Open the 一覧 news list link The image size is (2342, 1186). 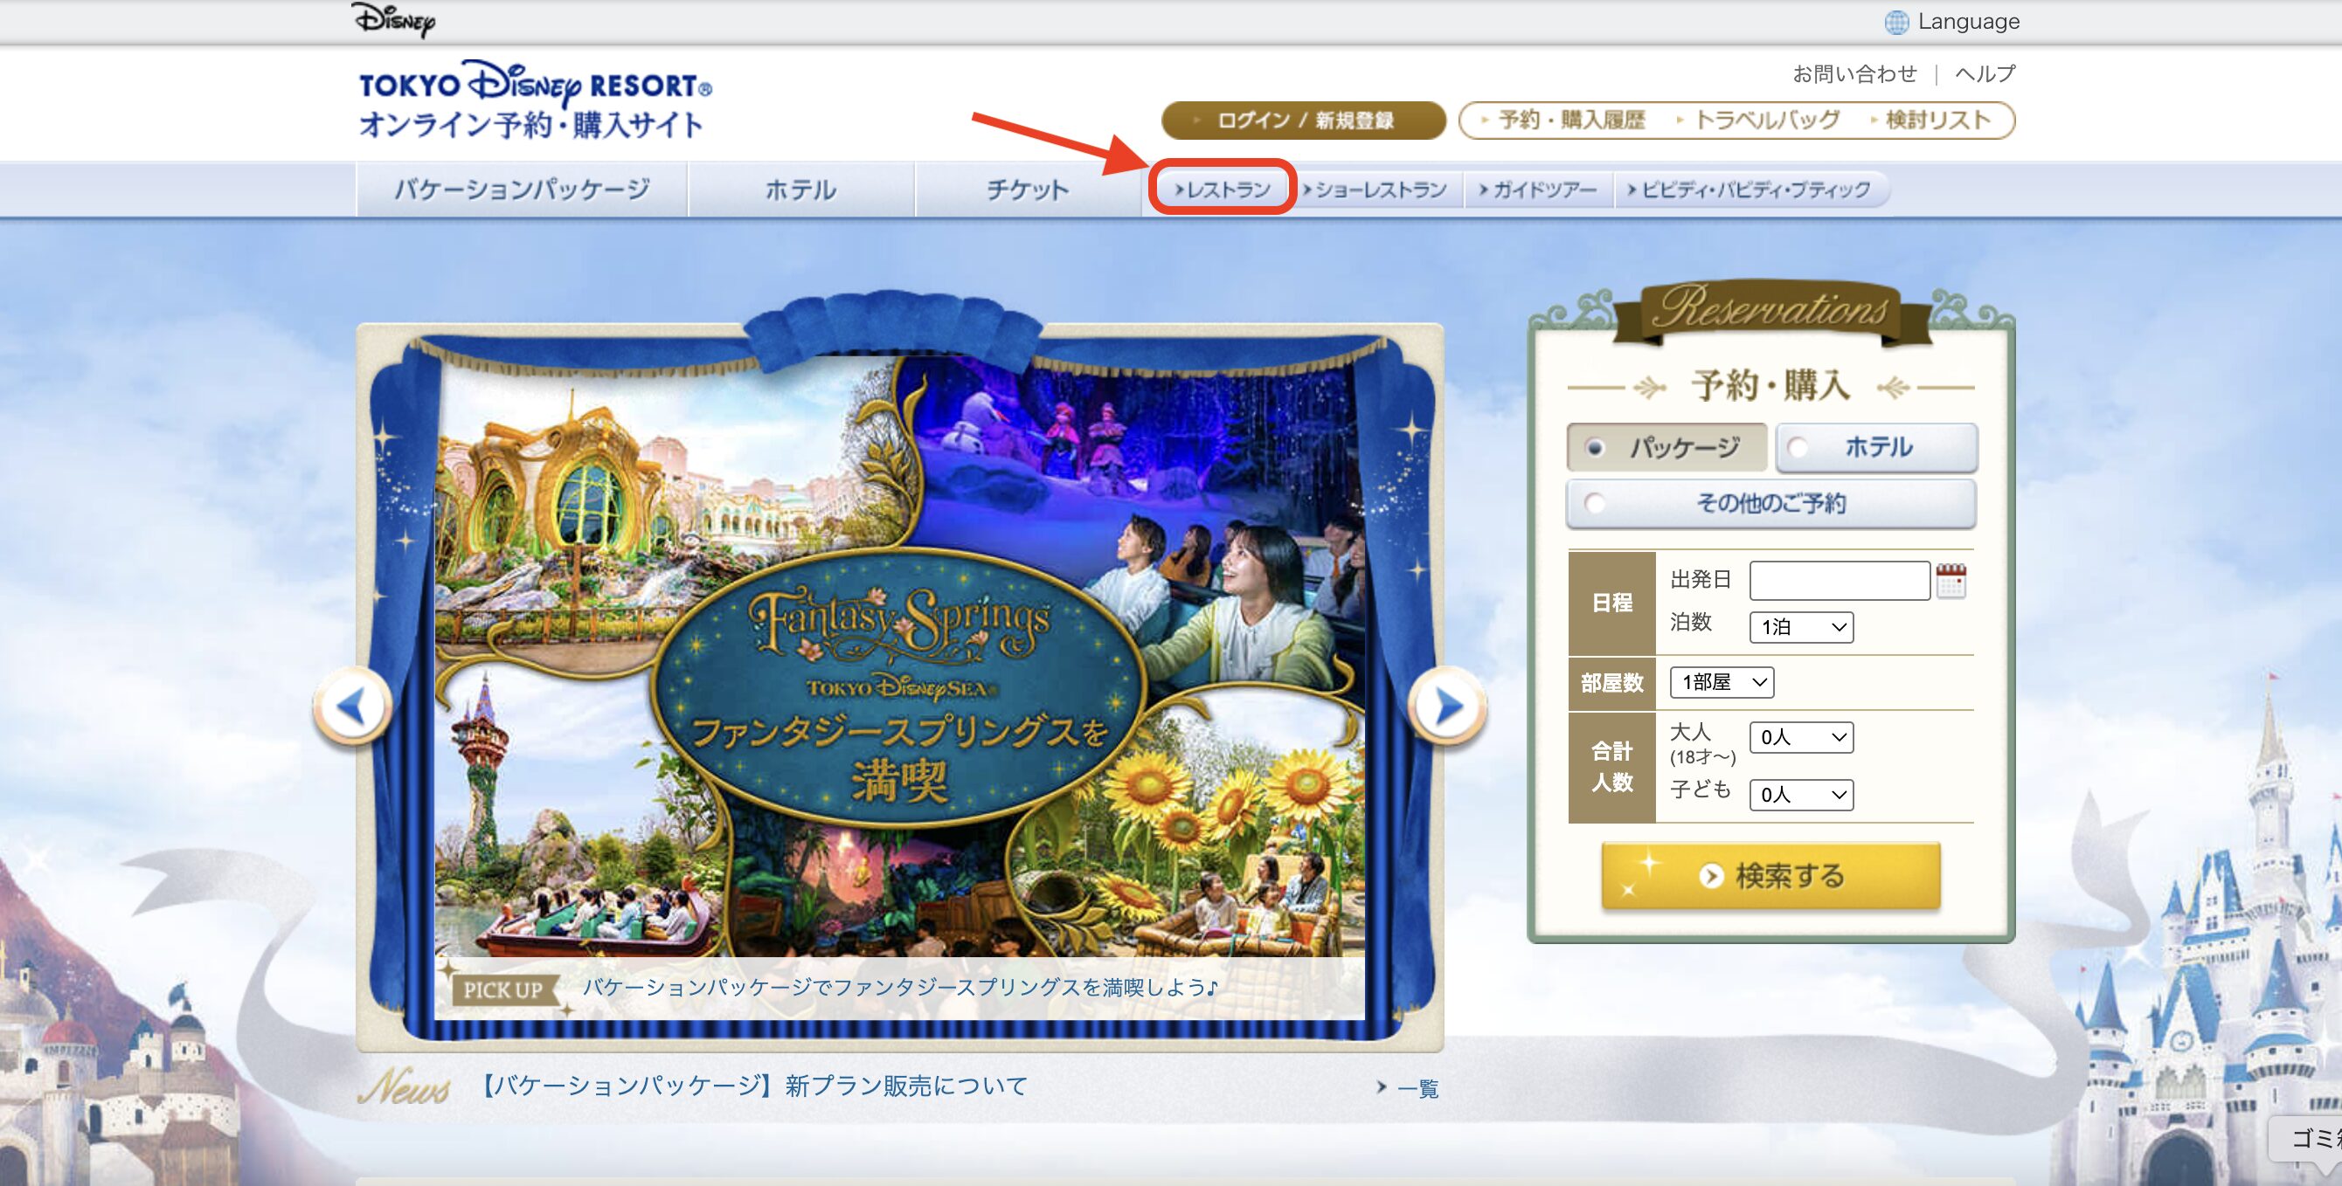[1407, 1088]
